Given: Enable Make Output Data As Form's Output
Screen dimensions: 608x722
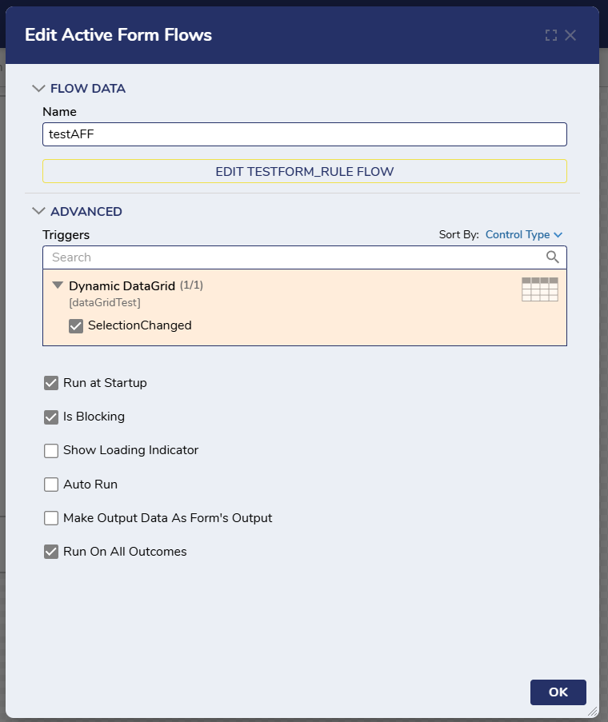Looking at the screenshot, I should 51,518.
